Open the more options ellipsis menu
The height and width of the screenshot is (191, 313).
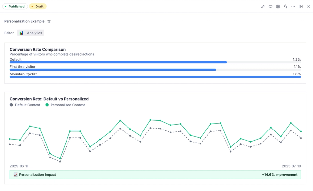[x=293, y=7]
